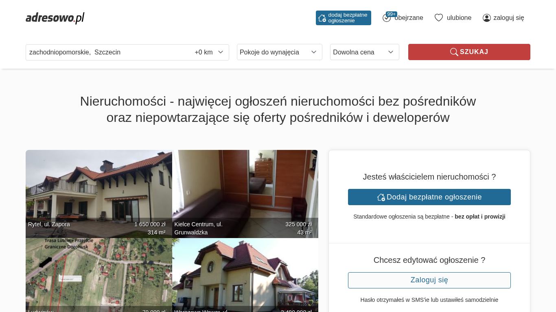This screenshot has height=312, width=556.
Task: Open viewed listings checkmark icon
Action: (387, 18)
